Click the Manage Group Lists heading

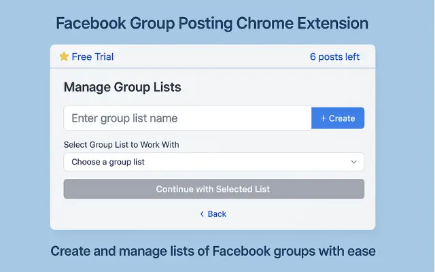[x=122, y=87]
